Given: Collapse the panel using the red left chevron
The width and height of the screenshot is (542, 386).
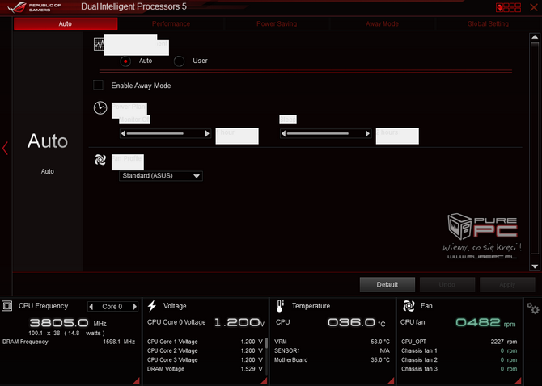Looking at the screenshot, I should pos(5,148).
